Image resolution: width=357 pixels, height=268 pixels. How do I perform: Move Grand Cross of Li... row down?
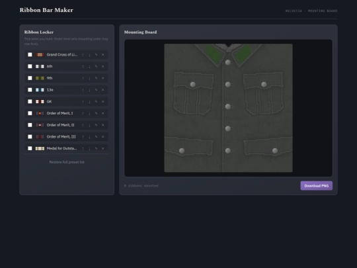pos(89,55)
